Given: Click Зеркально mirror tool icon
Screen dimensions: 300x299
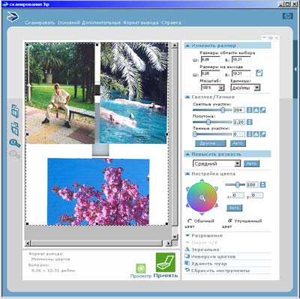Looking at the screenshot, I should (187, 250).
